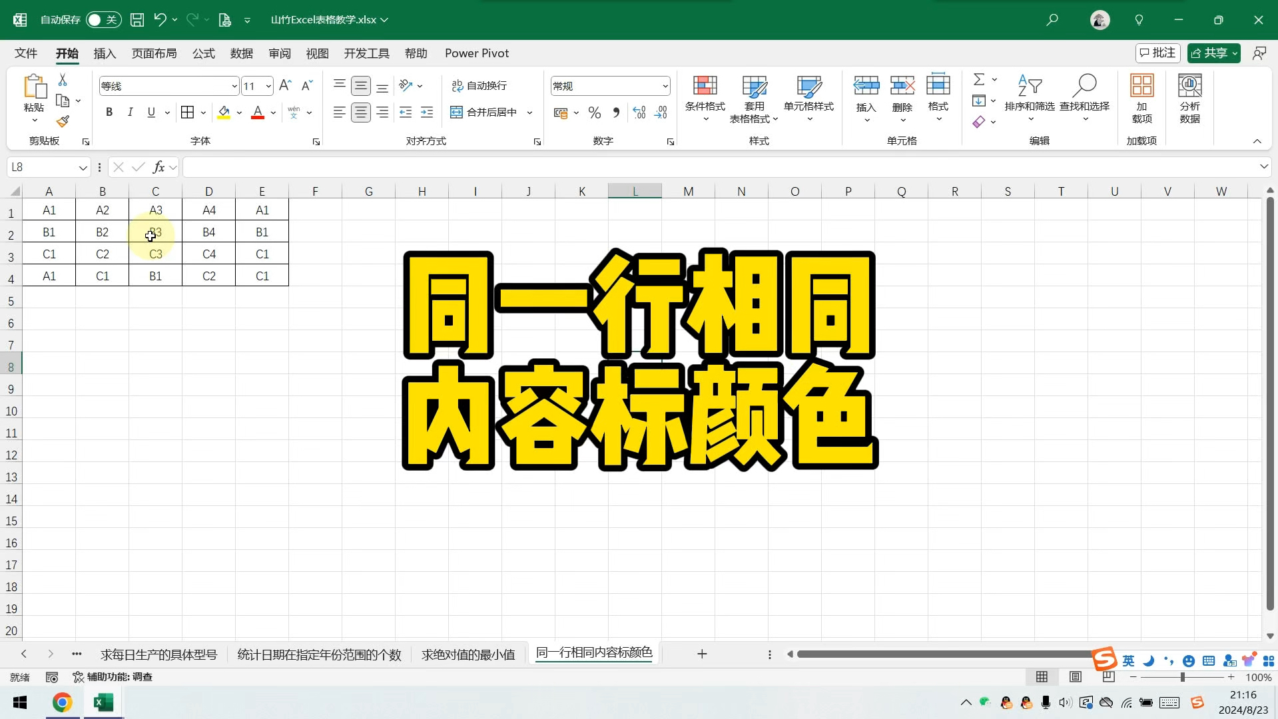Viewport: 1278px width, 719px height.
Task: Add a new worksheet with plus button
Action: coord(701,654)
